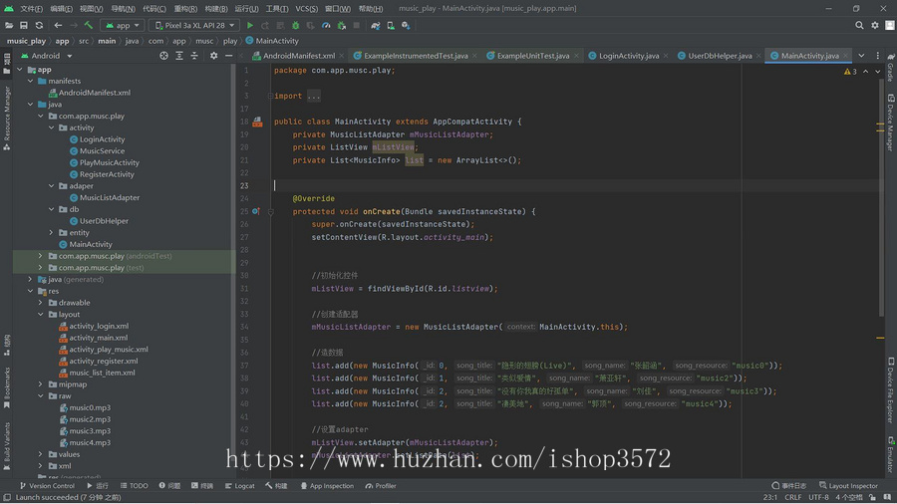Click the related XML file gutter icon on line 18
This screenshot has width=897, height=504.
[257, 122]
